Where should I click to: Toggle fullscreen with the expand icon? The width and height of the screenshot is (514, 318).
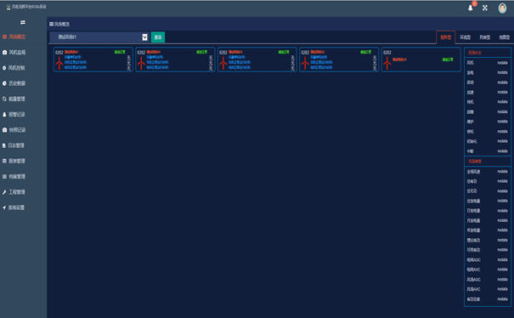[485, 8]
